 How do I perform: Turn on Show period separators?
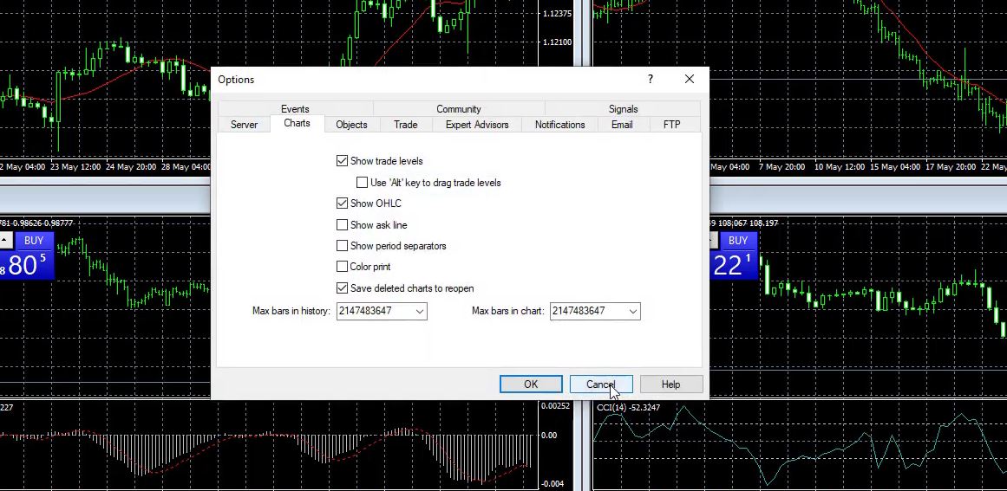[343, 246]
